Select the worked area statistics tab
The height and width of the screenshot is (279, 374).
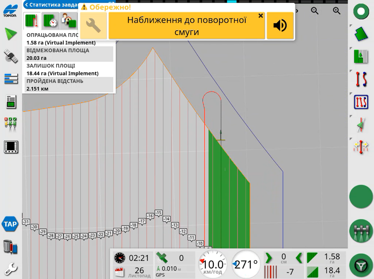click(x=32, y=21)
